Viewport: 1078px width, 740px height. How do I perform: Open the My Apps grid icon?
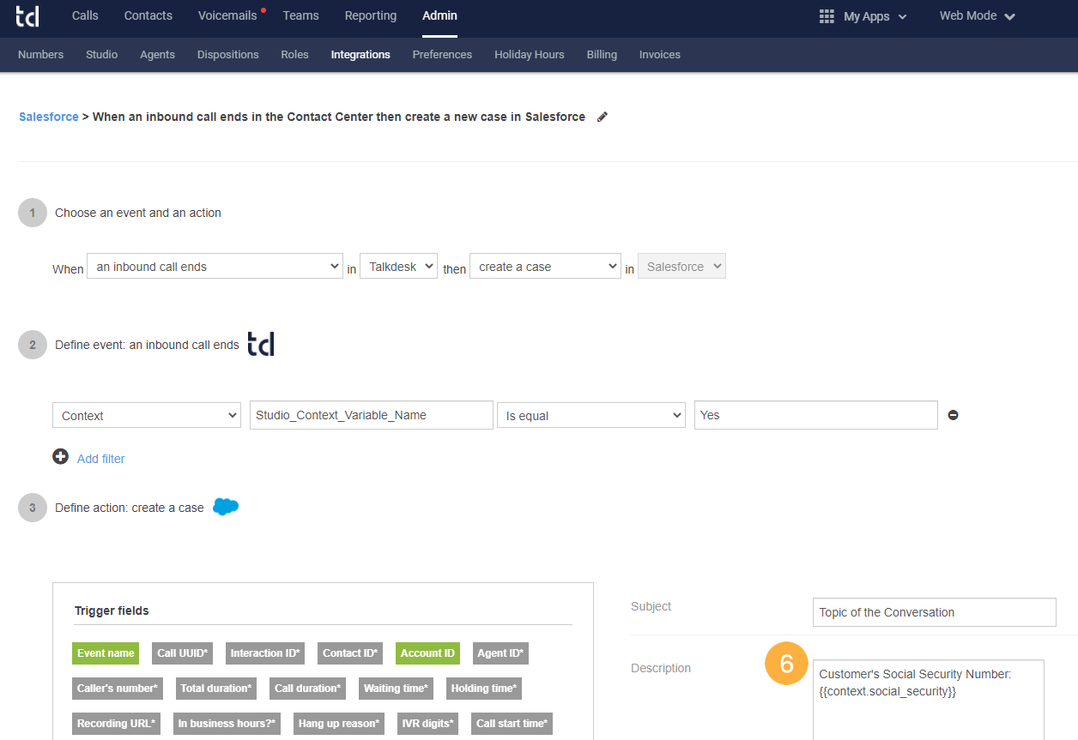tap(827, 16)
